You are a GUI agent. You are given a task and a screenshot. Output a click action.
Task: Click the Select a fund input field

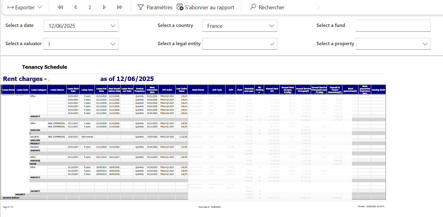click(393, 26)
